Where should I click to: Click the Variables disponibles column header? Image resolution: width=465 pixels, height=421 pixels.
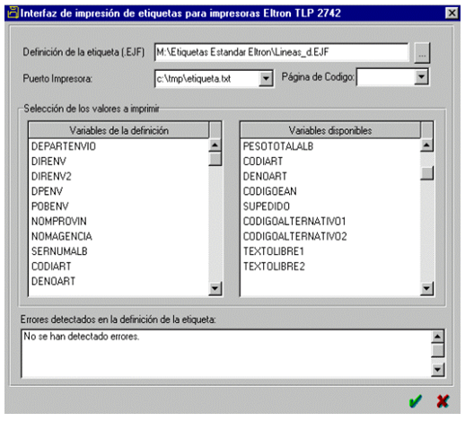(x=330, y=130)
